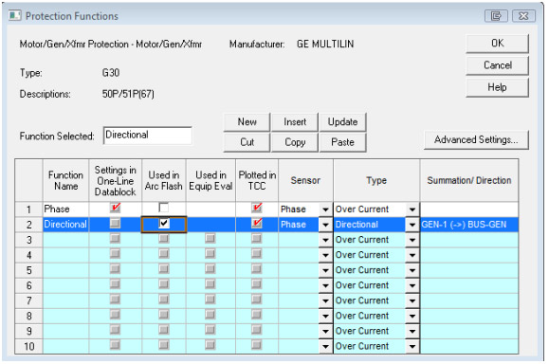Click the restore window icon in title bar
549x364 pixels.
tap(496, 16)
